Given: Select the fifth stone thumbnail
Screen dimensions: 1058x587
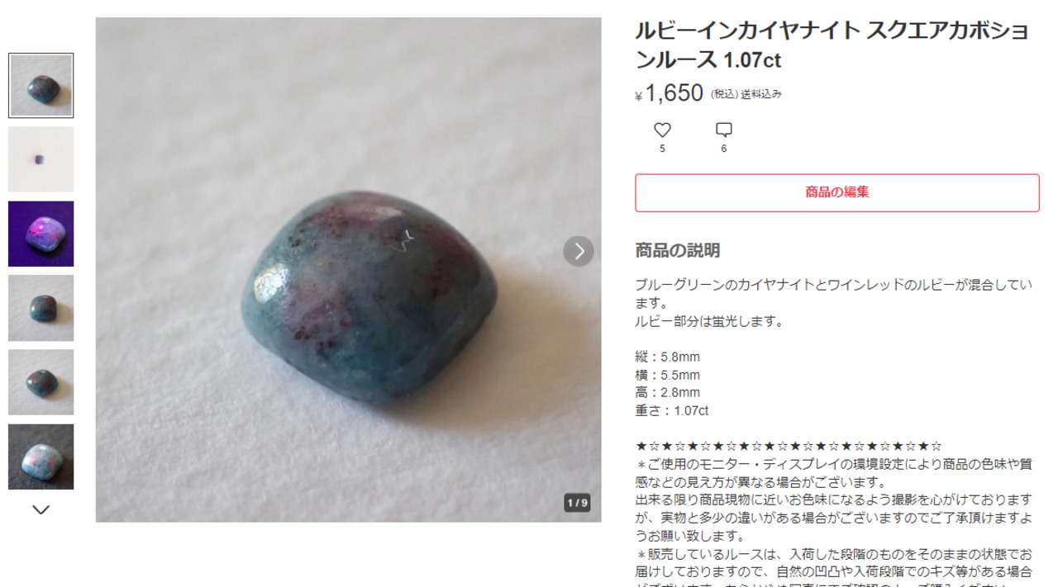Looking at the screenshot, I should 41,382.
